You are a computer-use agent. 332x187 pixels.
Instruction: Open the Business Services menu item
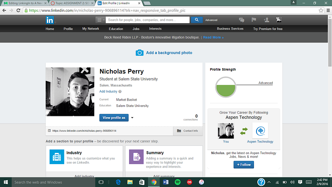[230, 29]
